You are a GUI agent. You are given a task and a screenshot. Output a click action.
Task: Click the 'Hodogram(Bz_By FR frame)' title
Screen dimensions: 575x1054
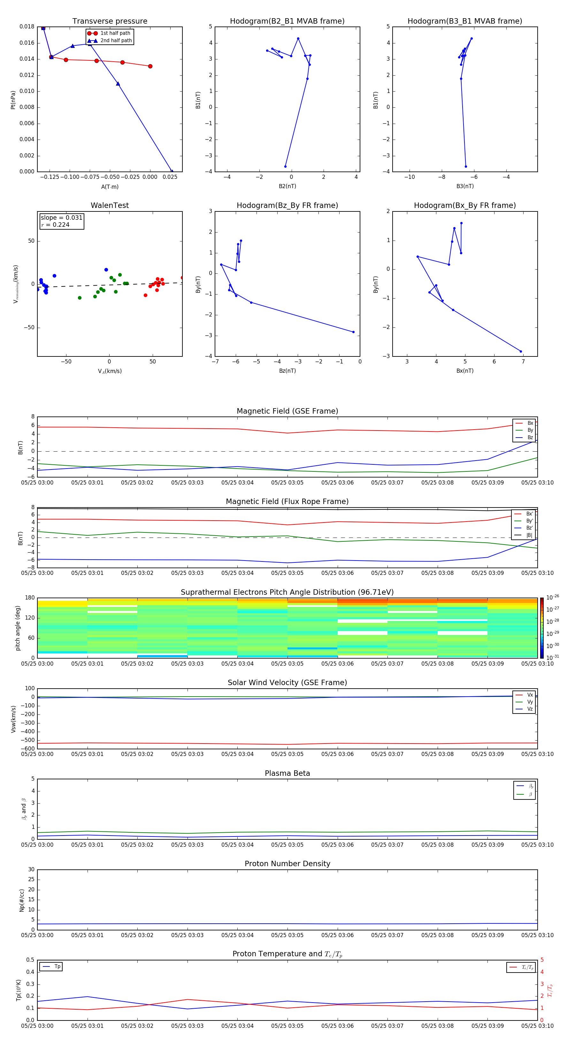tap(287, 205)
